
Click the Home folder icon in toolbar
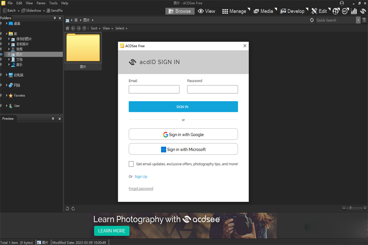point(68,28)
